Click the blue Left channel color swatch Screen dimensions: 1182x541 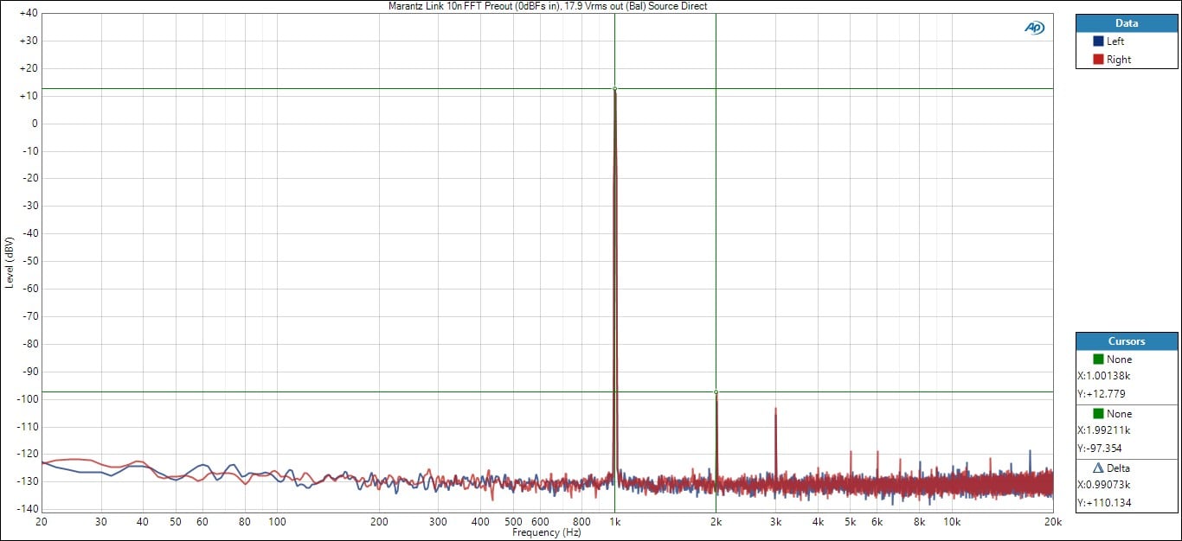pyautogui.click(x=1098, y=41)
